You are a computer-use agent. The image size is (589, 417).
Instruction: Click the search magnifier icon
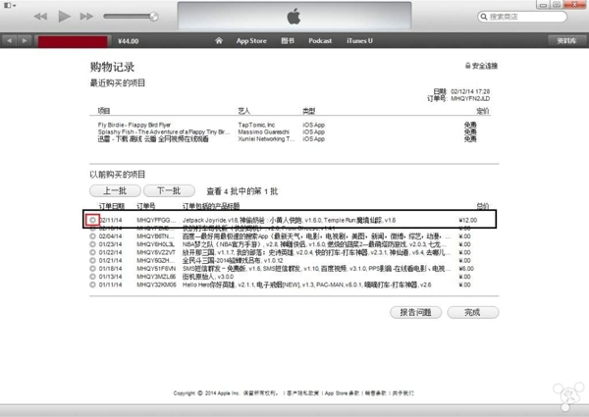(484, 17)
